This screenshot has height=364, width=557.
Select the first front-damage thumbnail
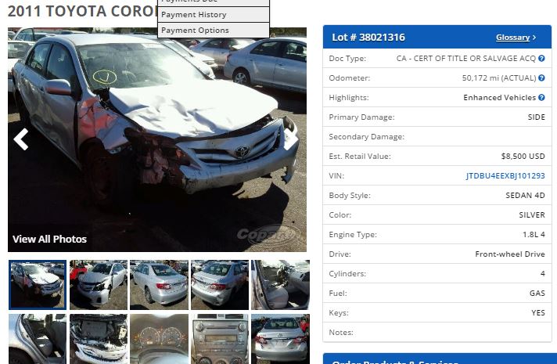pos(38,285)
